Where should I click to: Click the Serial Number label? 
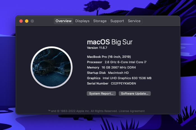[x=98, y=83]
